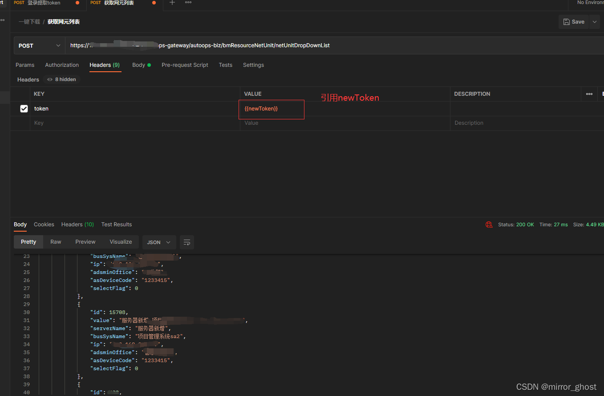Click the request URL input field
Viewport: 604px width, 396px height.
click(334, 45)
